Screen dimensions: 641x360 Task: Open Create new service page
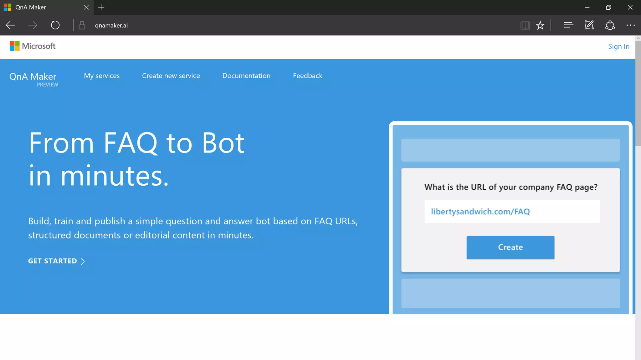171,76
